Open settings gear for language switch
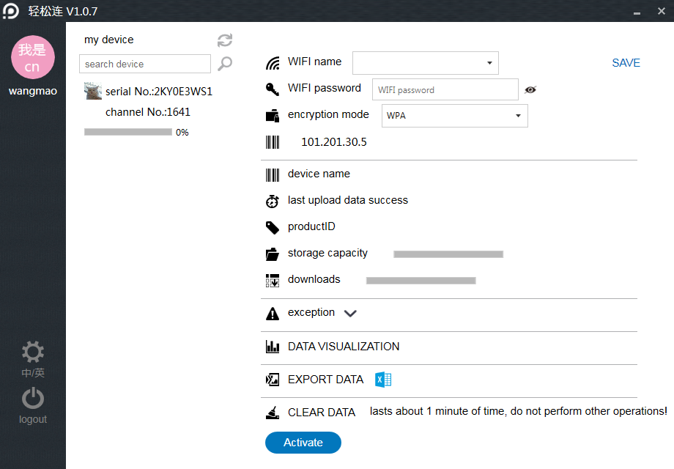 [x=33, y=352]
